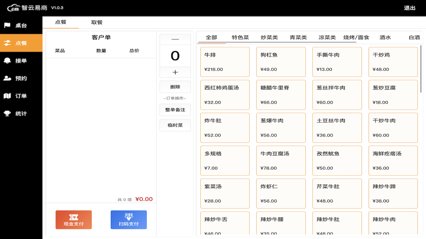This screenshot has width=426, height=239.
Task: Add 牛排 ¥218.00 to the order
Action: click(x=225, y=62)
